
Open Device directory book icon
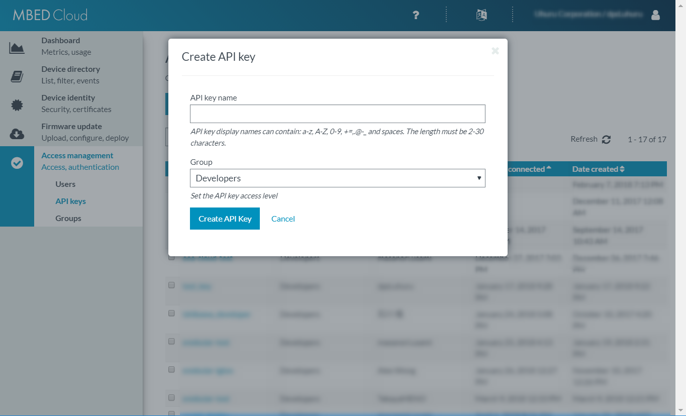click(17, 76)
